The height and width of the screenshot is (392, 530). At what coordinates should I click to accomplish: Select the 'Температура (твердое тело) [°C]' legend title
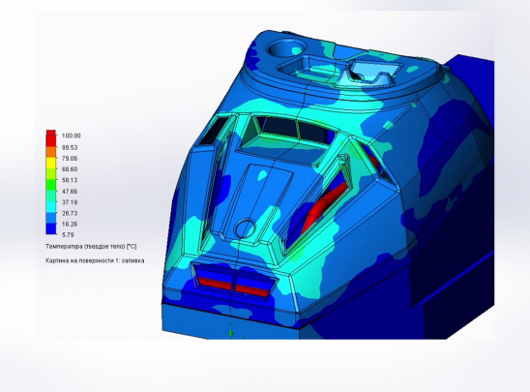(x=91, y=247)
